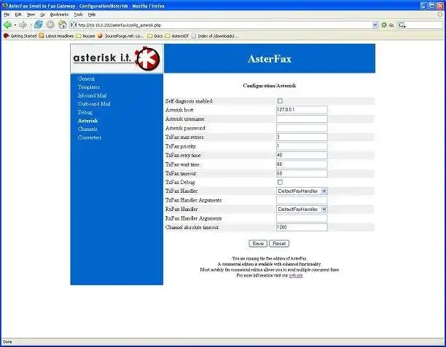Viewport: 446px width, 347px height.
Task: Reload the page with the Reload icon
Action: click(x=39, y=25)
